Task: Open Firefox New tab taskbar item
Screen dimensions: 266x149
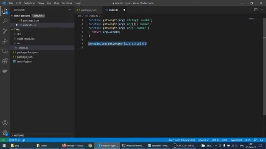Action: (x=73, y=146)
